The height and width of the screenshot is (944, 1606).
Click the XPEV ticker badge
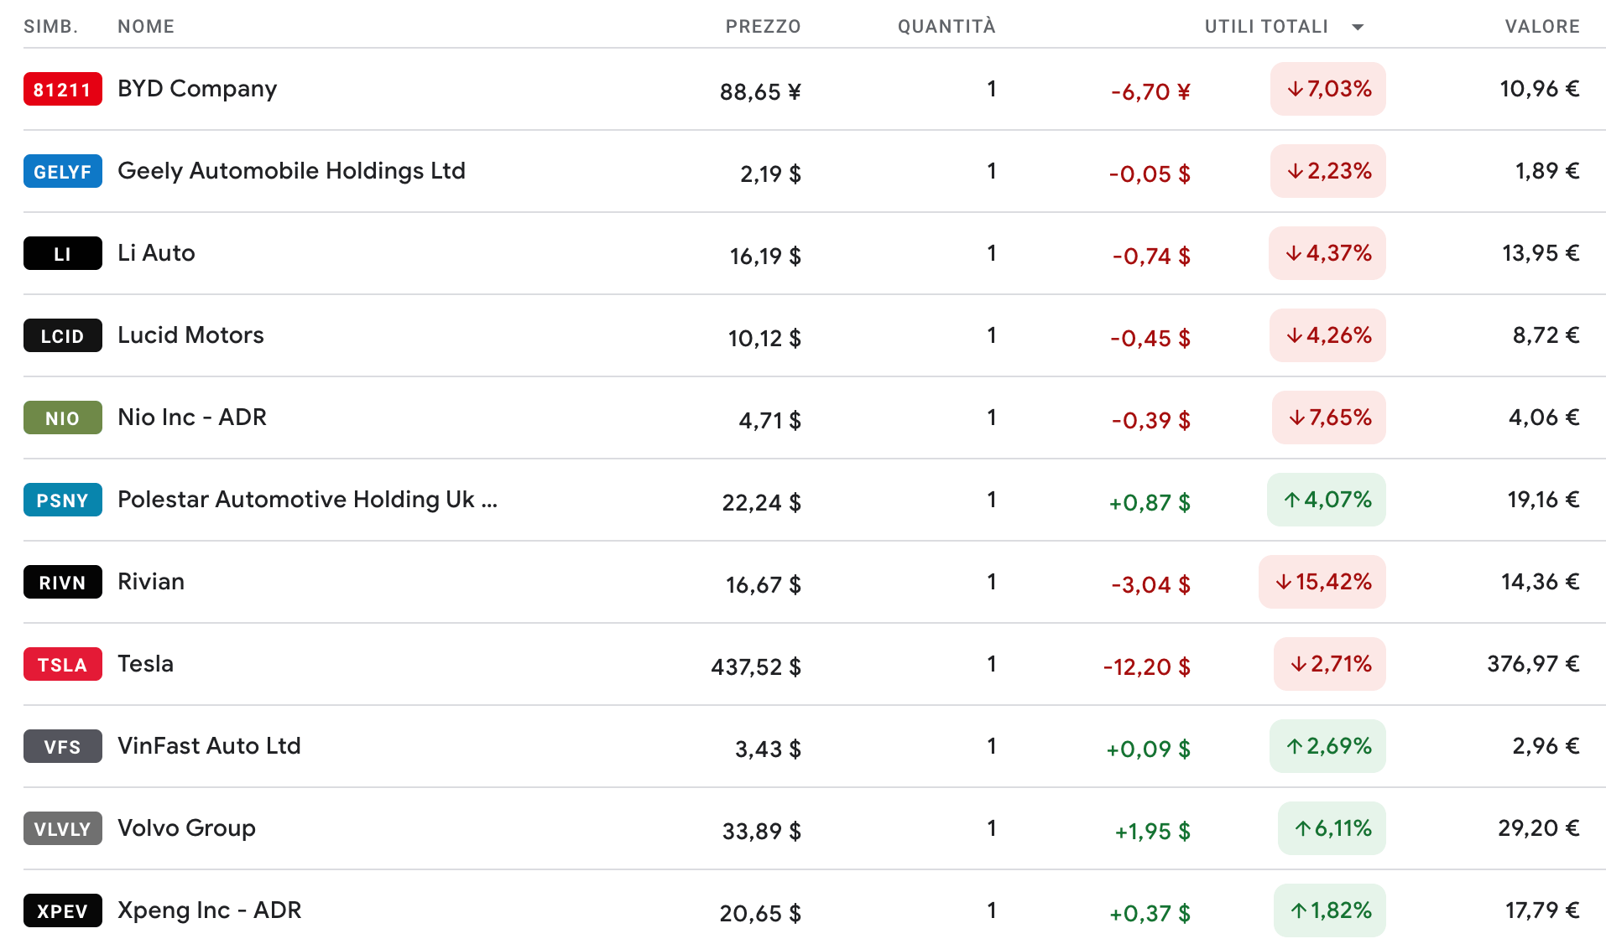tap(62, 910)
